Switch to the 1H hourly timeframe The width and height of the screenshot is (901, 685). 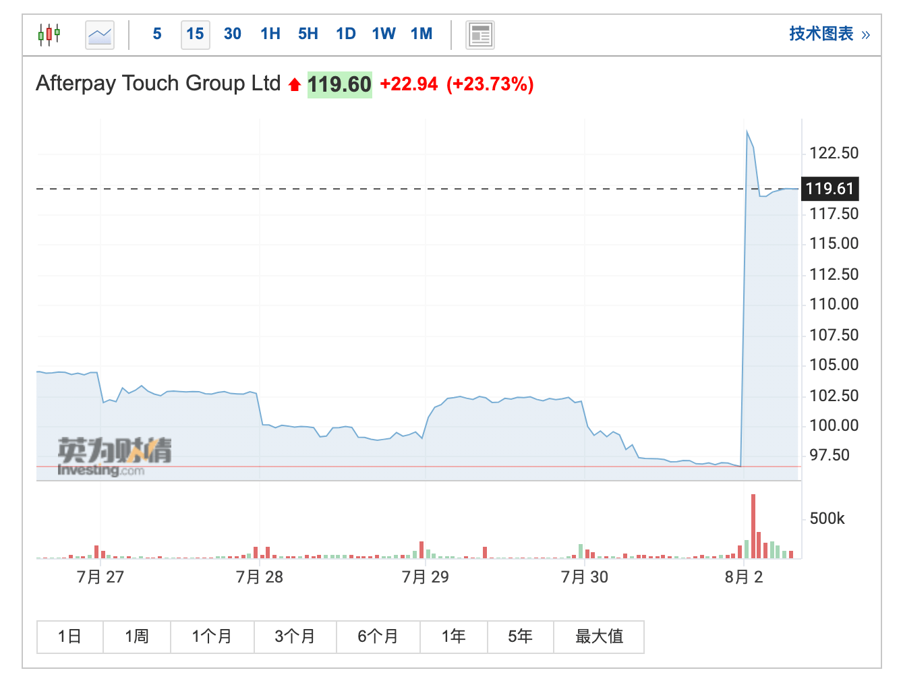(270, 34)
